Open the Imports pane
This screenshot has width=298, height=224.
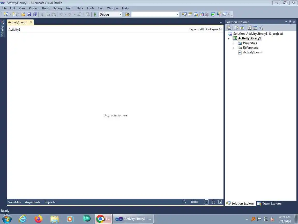pos(50,202)
